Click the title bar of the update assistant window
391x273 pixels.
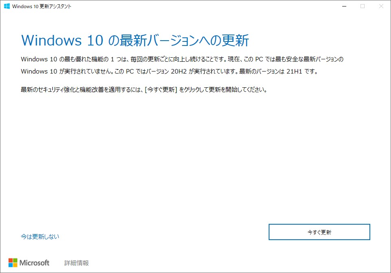(183, 6)
